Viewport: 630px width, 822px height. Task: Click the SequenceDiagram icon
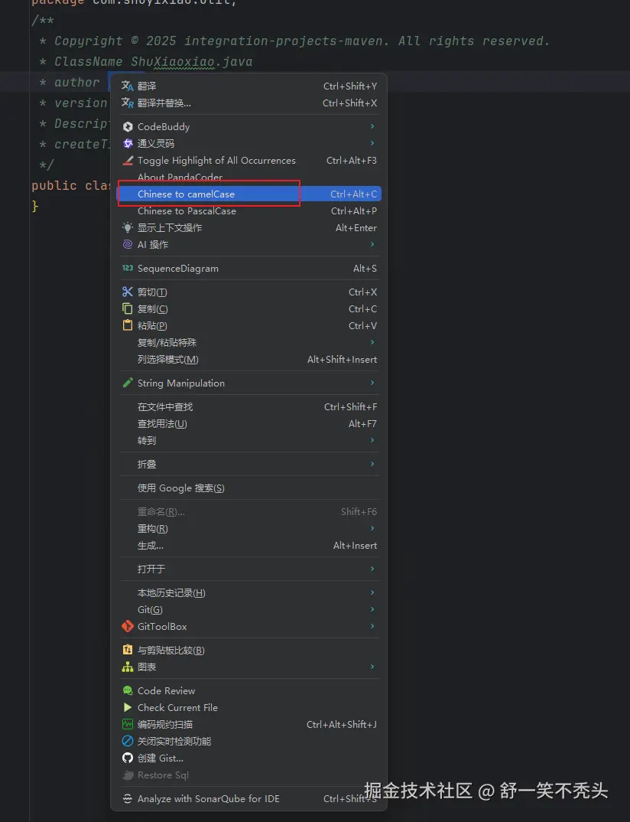tap(128, 269)
